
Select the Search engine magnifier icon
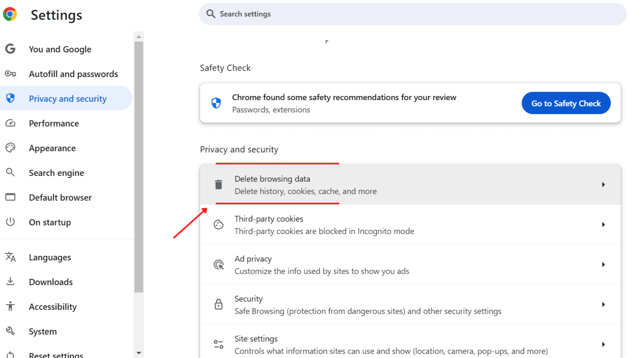[x=10, y=173]
